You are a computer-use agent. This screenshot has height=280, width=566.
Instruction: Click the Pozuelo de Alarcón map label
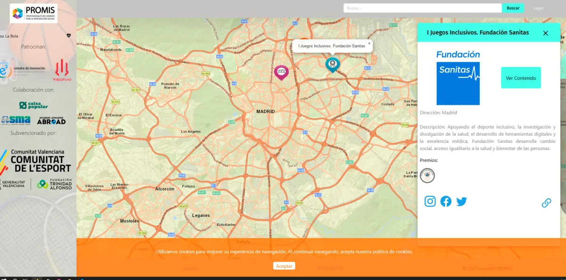click(x=169, y=85)
